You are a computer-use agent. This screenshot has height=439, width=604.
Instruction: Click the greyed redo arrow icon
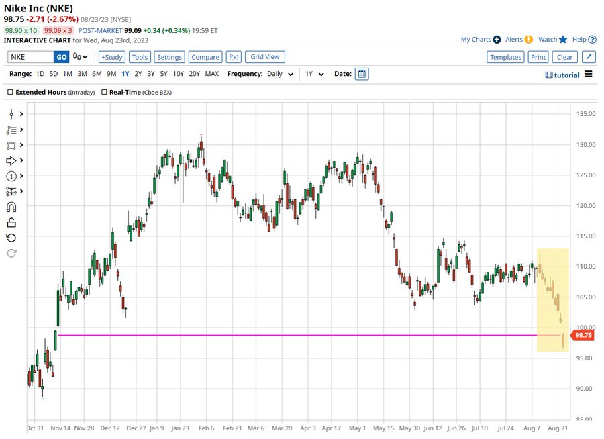point(11,253)
